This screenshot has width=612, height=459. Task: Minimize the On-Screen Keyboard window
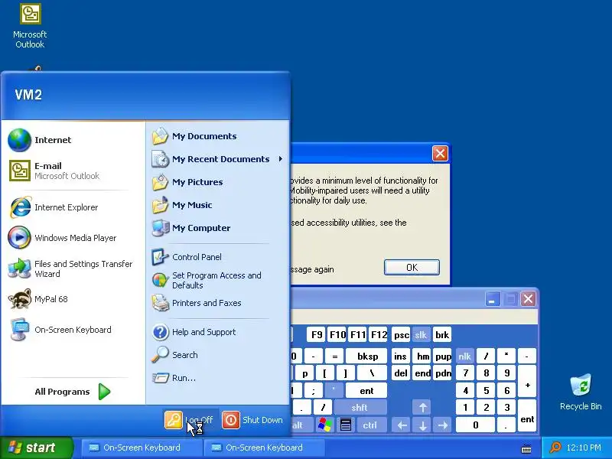[x=493, y=299]
